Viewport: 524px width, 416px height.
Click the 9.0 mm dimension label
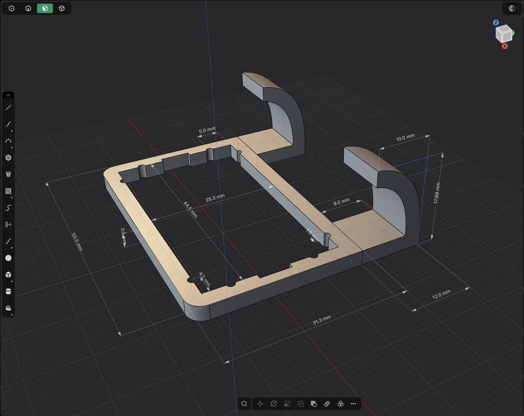(341, 202)
